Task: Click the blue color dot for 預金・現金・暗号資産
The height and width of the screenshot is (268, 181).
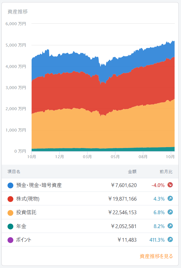Action: click(10, 185)
